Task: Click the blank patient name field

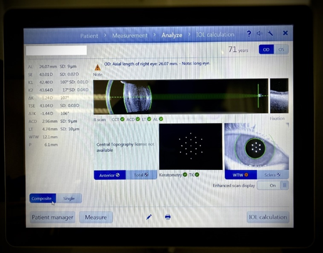Action: pyautogui.click(x=56, y=51)
